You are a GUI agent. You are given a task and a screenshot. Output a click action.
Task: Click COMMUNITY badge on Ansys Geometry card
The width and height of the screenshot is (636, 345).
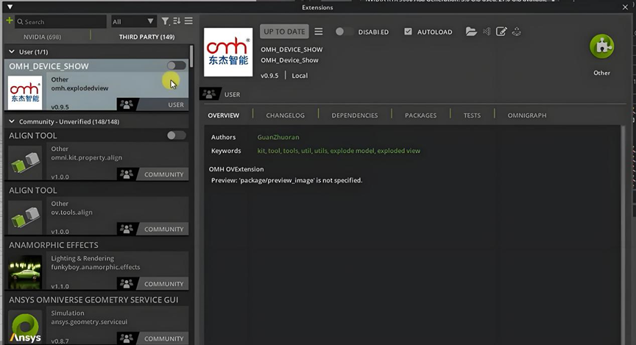point(164,338)
